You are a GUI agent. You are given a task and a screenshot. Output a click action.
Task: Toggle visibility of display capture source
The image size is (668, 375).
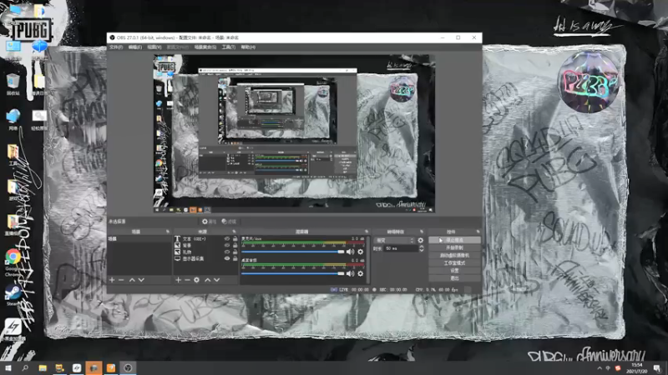[226, 258]
